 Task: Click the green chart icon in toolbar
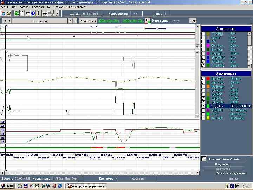[x=16, y=13]
